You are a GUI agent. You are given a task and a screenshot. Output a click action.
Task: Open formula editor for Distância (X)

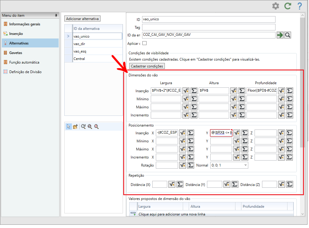(172, 184)
